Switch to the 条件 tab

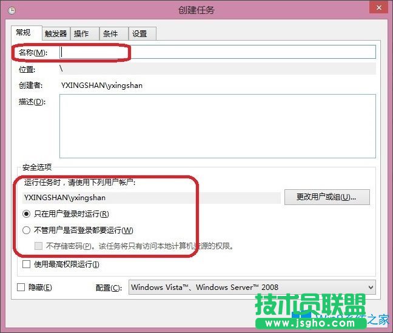click(x=114, y=33)
